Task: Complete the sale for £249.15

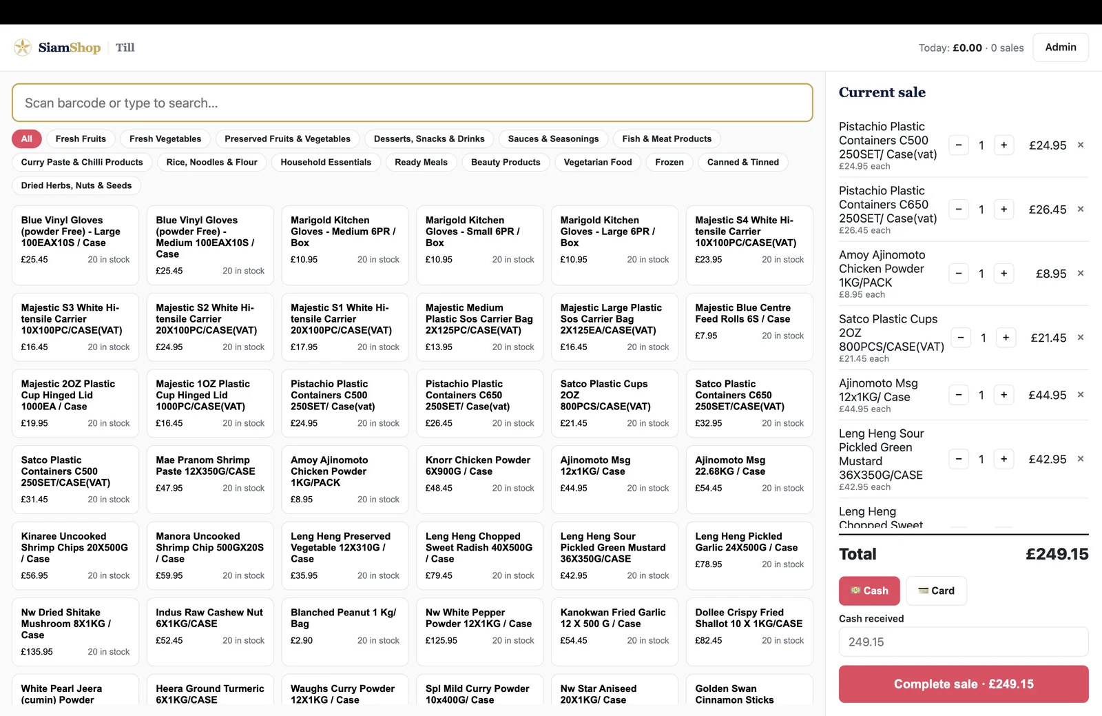Action: coord(964,684)
